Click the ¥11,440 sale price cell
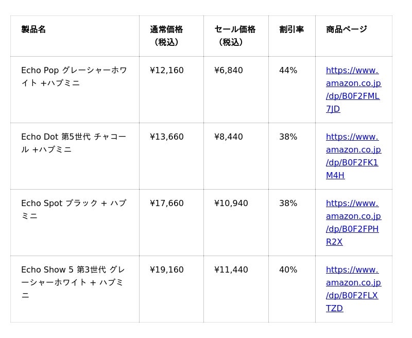The width and height of the screenshot is (412, 338). tap(231, 270)
